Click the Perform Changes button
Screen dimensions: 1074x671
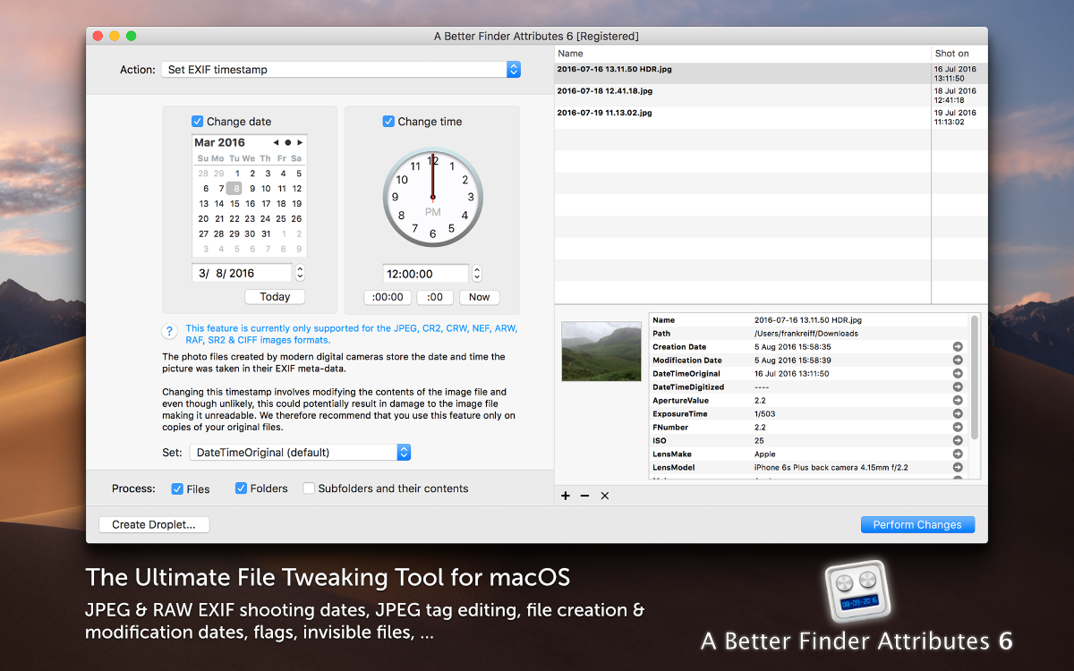917,525
